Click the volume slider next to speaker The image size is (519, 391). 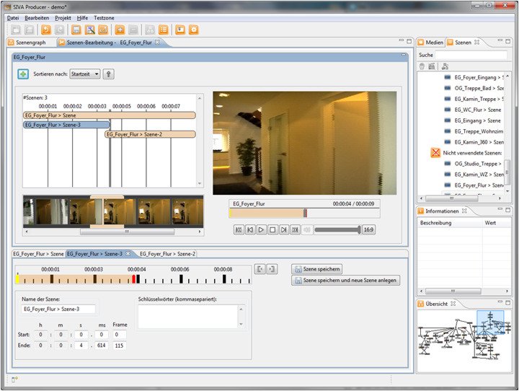click(x=337, y=229)
